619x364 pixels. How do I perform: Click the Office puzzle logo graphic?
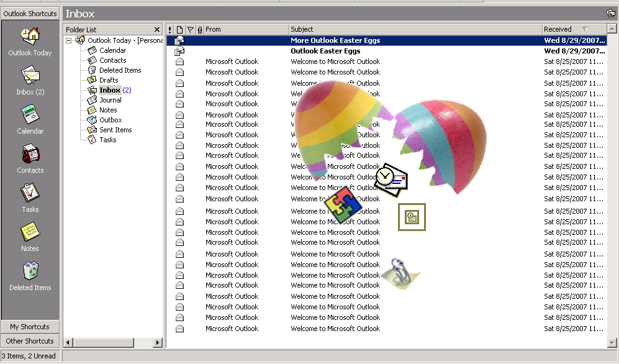[342, 205]
